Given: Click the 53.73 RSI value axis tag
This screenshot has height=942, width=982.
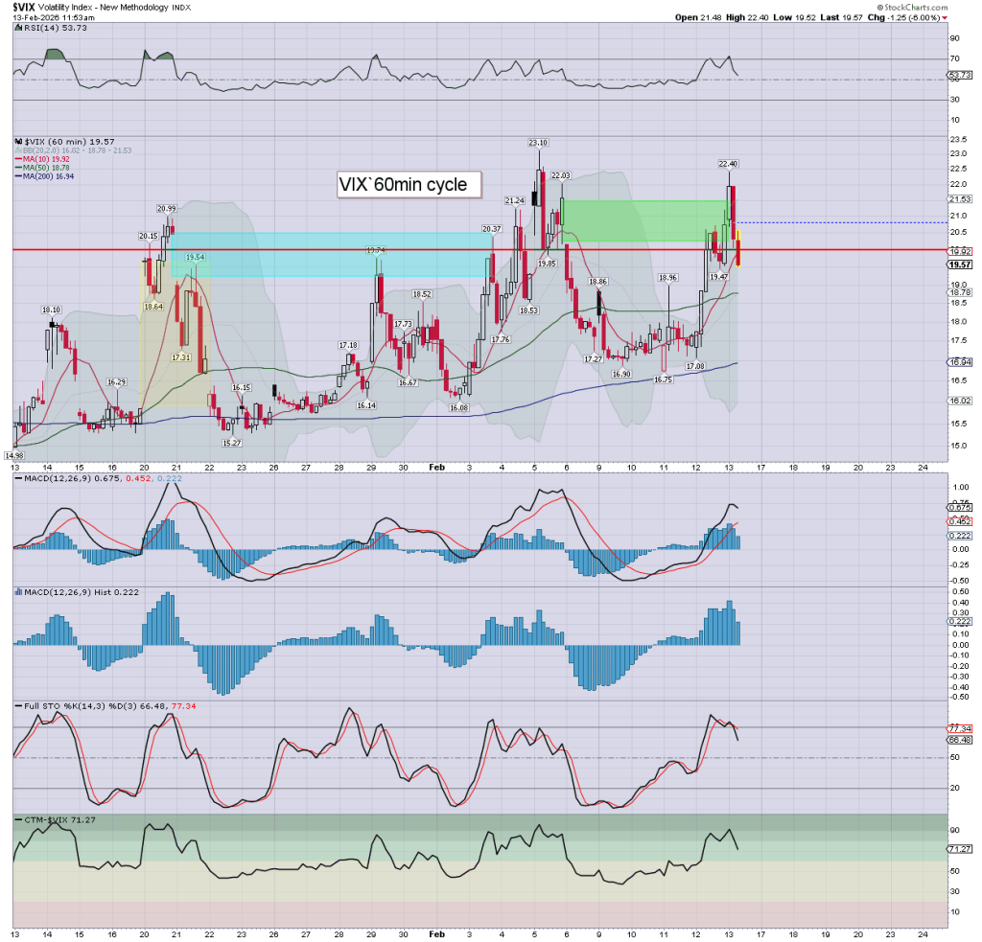Looking at the screenshot, I should (959, 75).
